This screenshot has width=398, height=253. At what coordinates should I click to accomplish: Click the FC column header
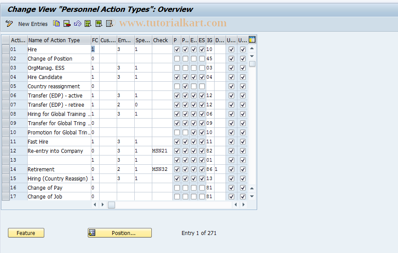click(95, 40)
